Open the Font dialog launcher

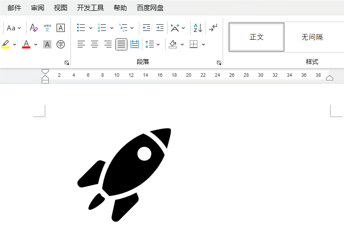click(67, 63)
